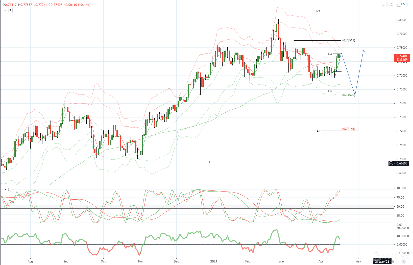The width and height of the screenshot is (413, 265).
Task: Select the long P pivot line label
Action: [210, 162]
